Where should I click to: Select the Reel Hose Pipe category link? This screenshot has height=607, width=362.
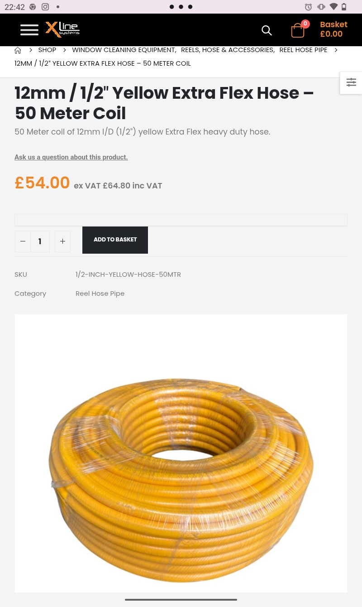(100, 294)
